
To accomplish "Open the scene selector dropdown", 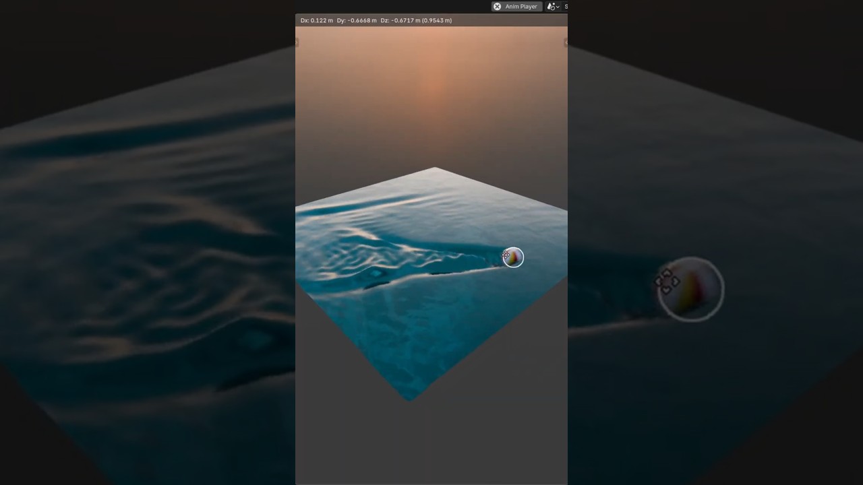I will click(553, 7).
